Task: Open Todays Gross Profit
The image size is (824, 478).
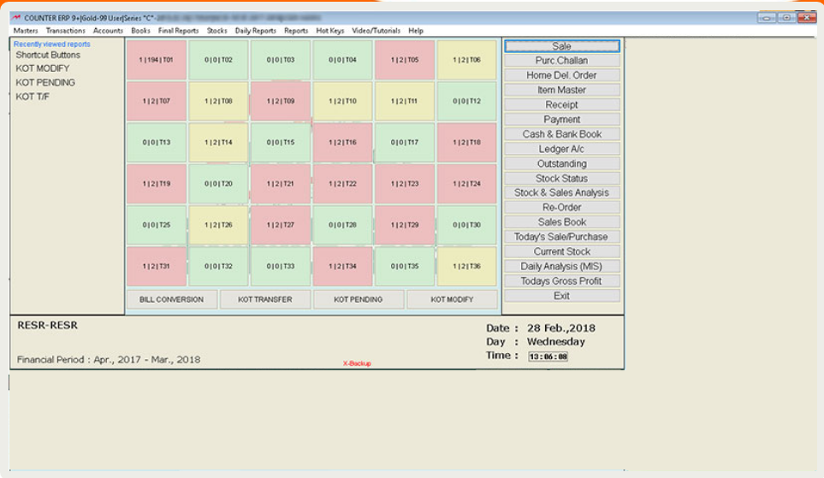Action: 562,281
